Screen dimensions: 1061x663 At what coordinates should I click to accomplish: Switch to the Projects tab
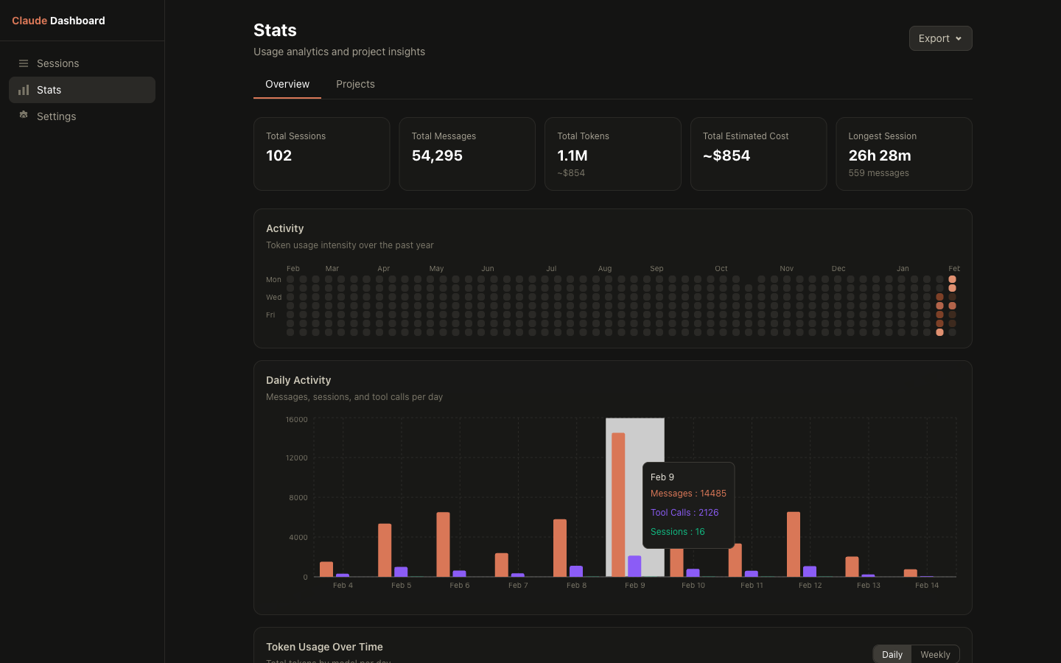coord(355,84)
